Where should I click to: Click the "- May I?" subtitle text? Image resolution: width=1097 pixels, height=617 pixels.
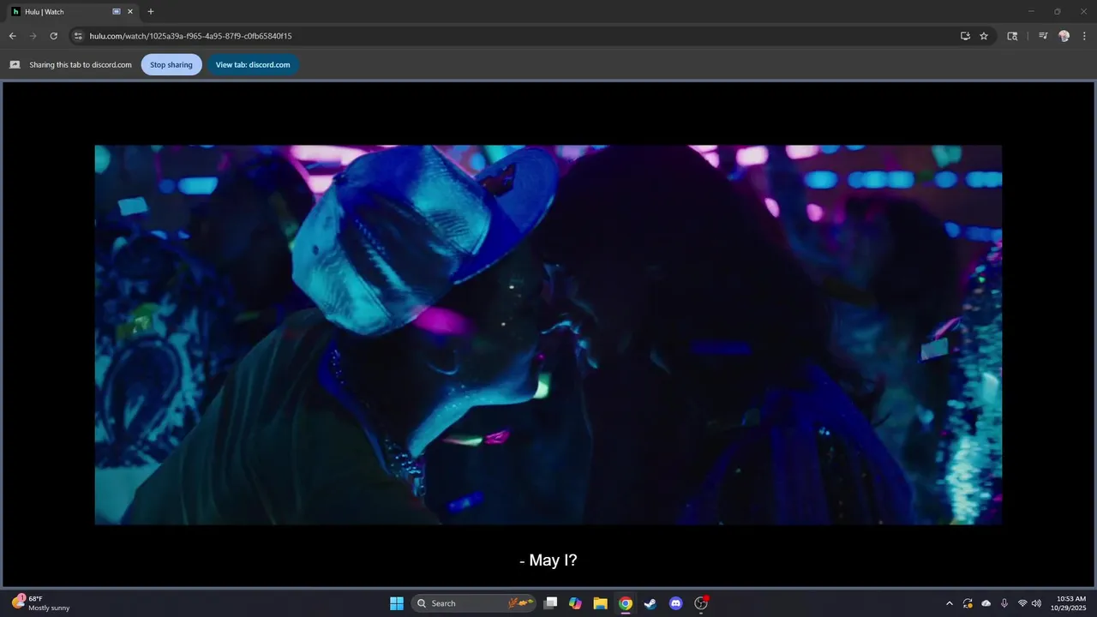click(x=548, y=560)
